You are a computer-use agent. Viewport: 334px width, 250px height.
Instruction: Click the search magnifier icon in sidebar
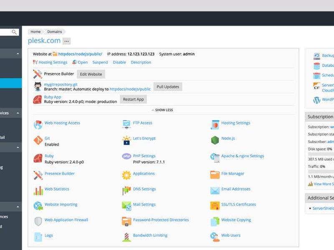[14, 32]
